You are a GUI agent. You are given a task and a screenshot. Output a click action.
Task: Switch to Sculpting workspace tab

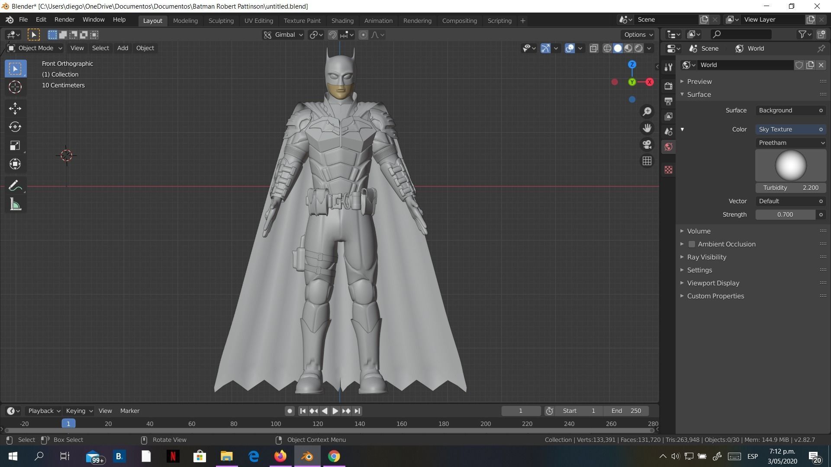tap(221, 21)
